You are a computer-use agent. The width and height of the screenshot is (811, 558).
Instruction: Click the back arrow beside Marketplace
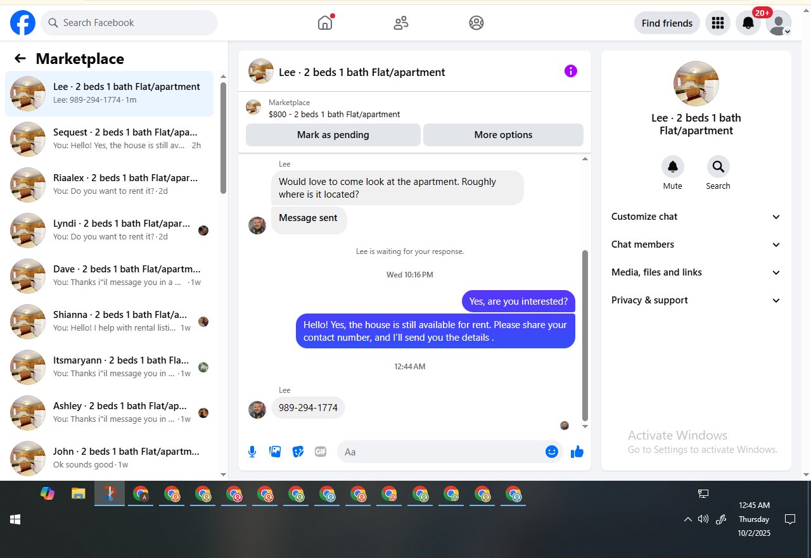tap(20, 59)
